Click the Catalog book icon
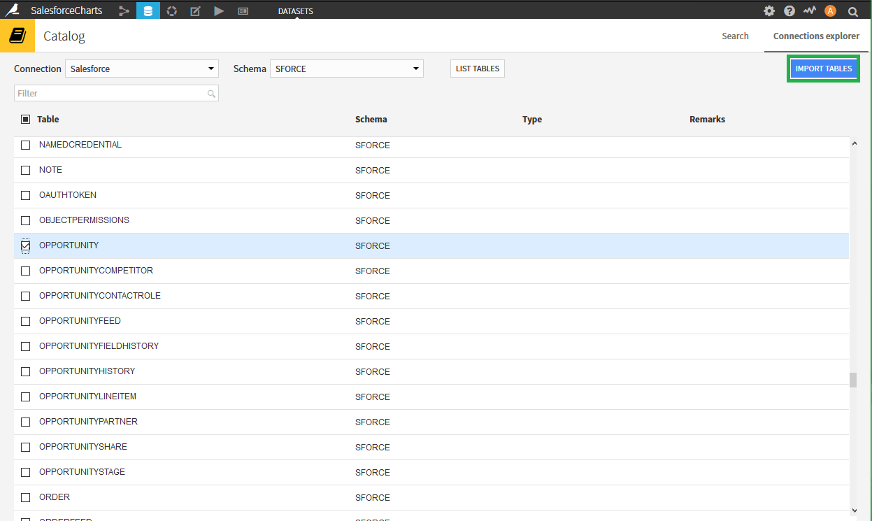 [16, 35]
